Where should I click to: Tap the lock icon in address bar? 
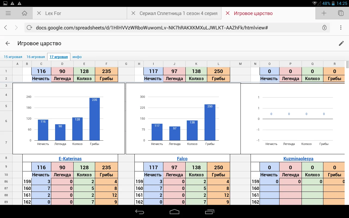(324, 28)
